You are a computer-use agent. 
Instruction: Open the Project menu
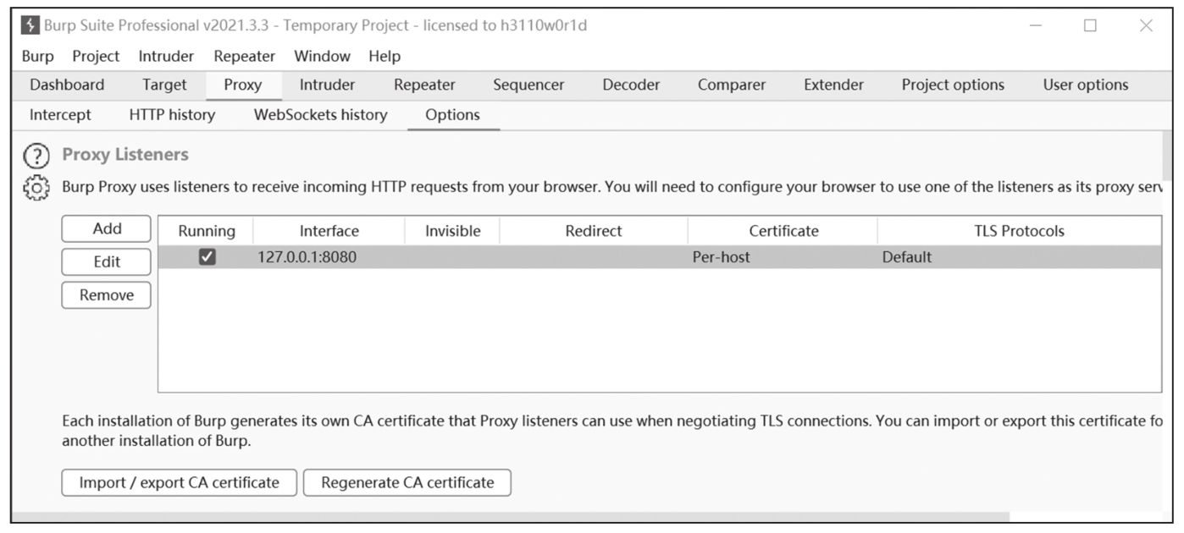(96, 57)
